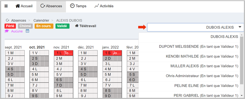The image size is (245, 99).
Task: Select 7 V in janv. 2022
Action: (112, 85)
